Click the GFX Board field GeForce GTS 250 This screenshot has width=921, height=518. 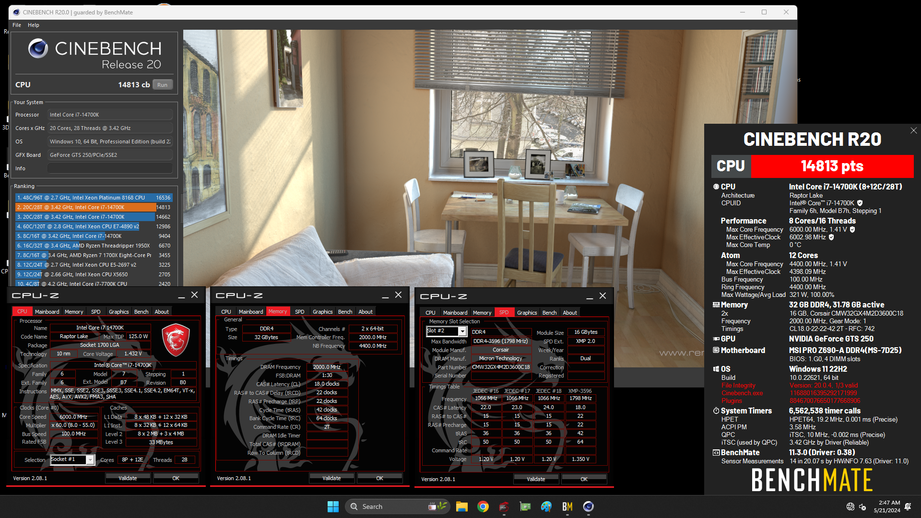[110, 155]
